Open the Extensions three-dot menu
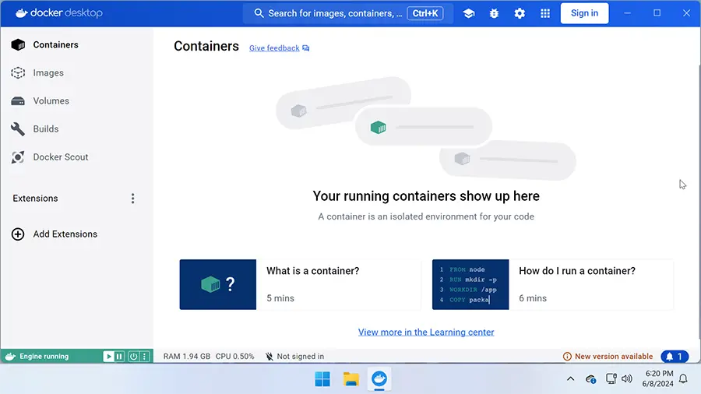Viewport: 701px width, 394px height. pyautogui.click(x=132, y=199)
